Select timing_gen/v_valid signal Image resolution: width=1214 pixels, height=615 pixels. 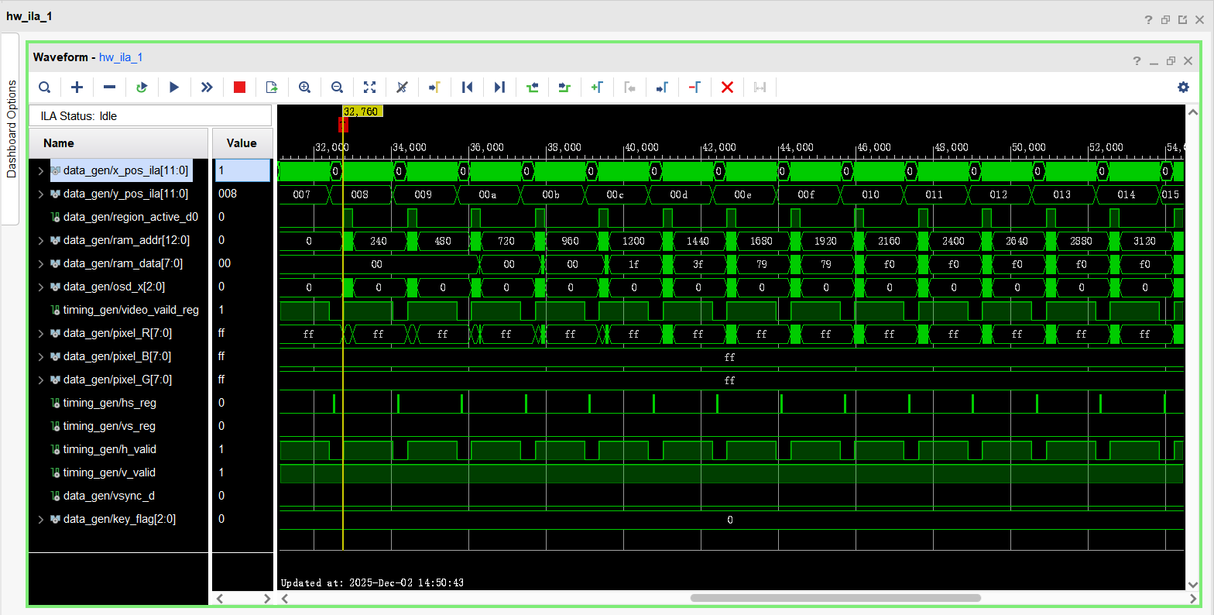click(x=109, y=472)
